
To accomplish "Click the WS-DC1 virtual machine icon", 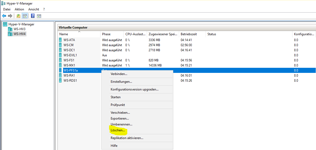I will point(60,50).
